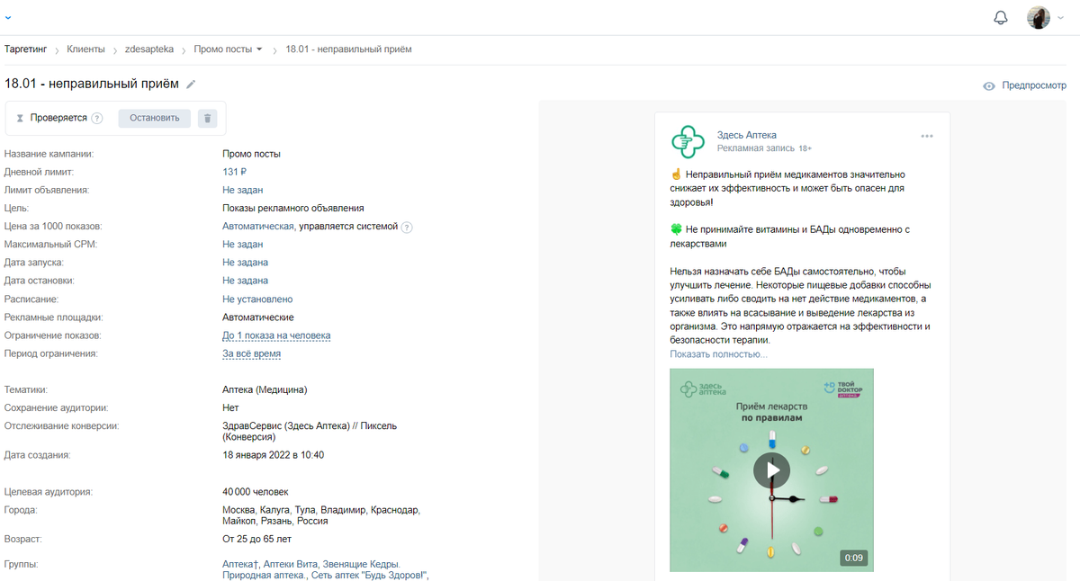
Task: Open Предпросмотр preview
Action: point(1025,85)
